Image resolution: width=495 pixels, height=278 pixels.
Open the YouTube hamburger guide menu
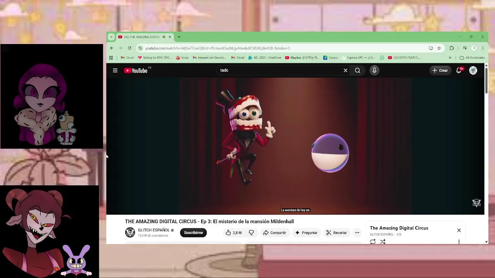click(x=115, y=70)
